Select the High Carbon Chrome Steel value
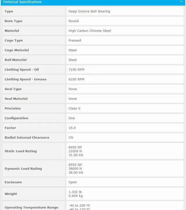Screen dimensions: 186x210 pyautogui.click(x=90, y=31)
